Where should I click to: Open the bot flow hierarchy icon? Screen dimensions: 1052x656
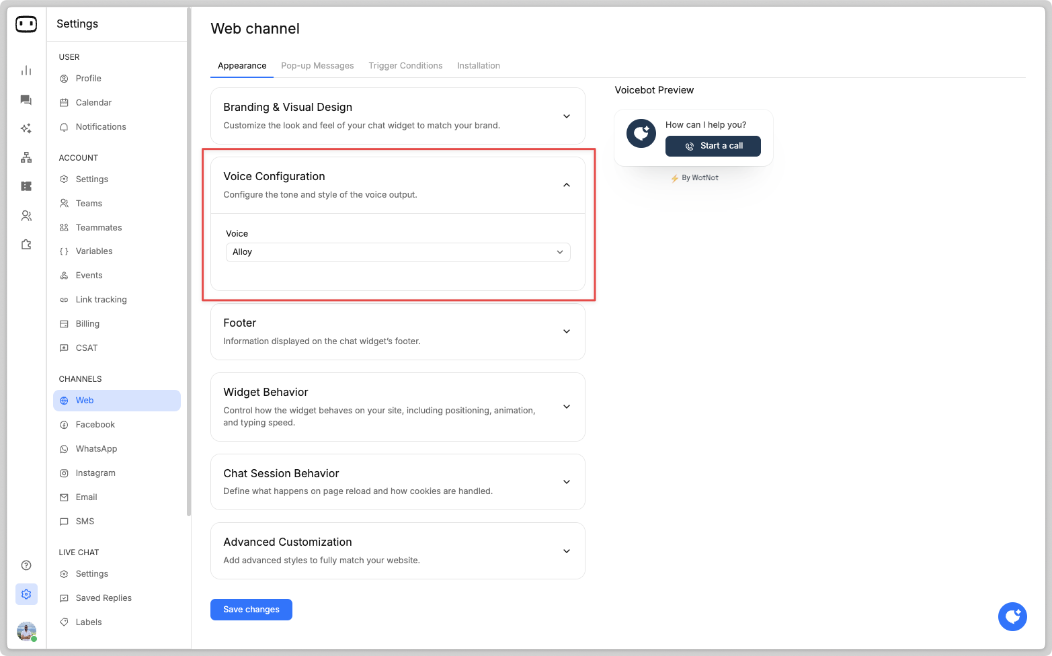tap(26, 157)
